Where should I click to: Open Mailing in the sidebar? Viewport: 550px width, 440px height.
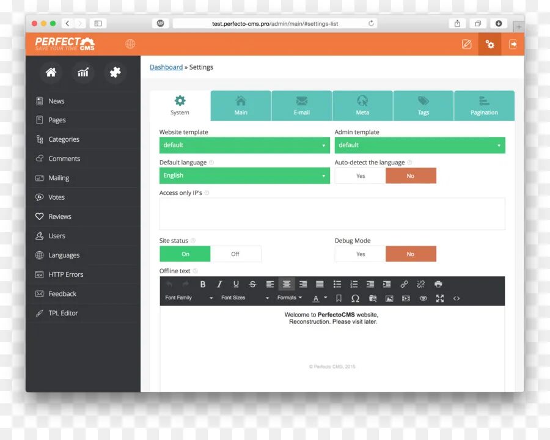[83, 178]
